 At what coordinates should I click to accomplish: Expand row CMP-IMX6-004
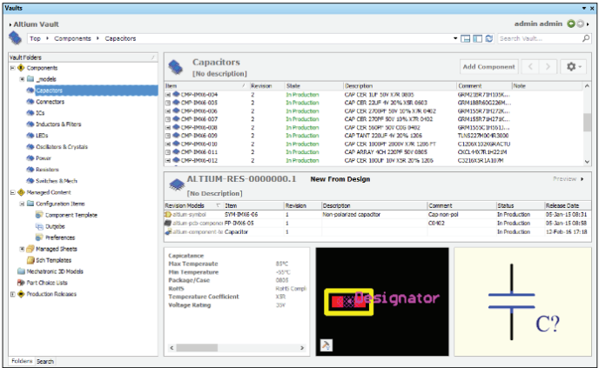pyautogui.click(x=168, y=95)
